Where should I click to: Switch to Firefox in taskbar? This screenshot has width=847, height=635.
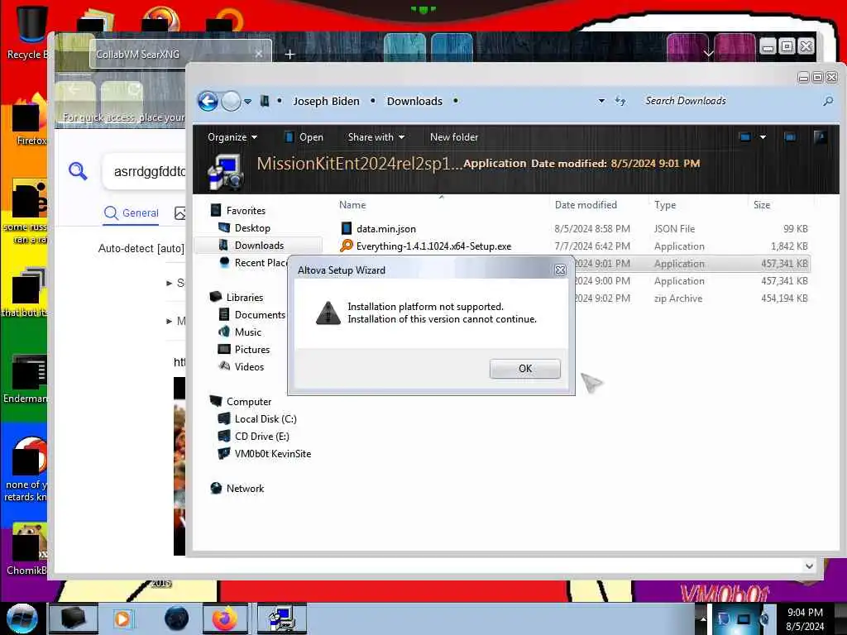click(x=224, y=618)
